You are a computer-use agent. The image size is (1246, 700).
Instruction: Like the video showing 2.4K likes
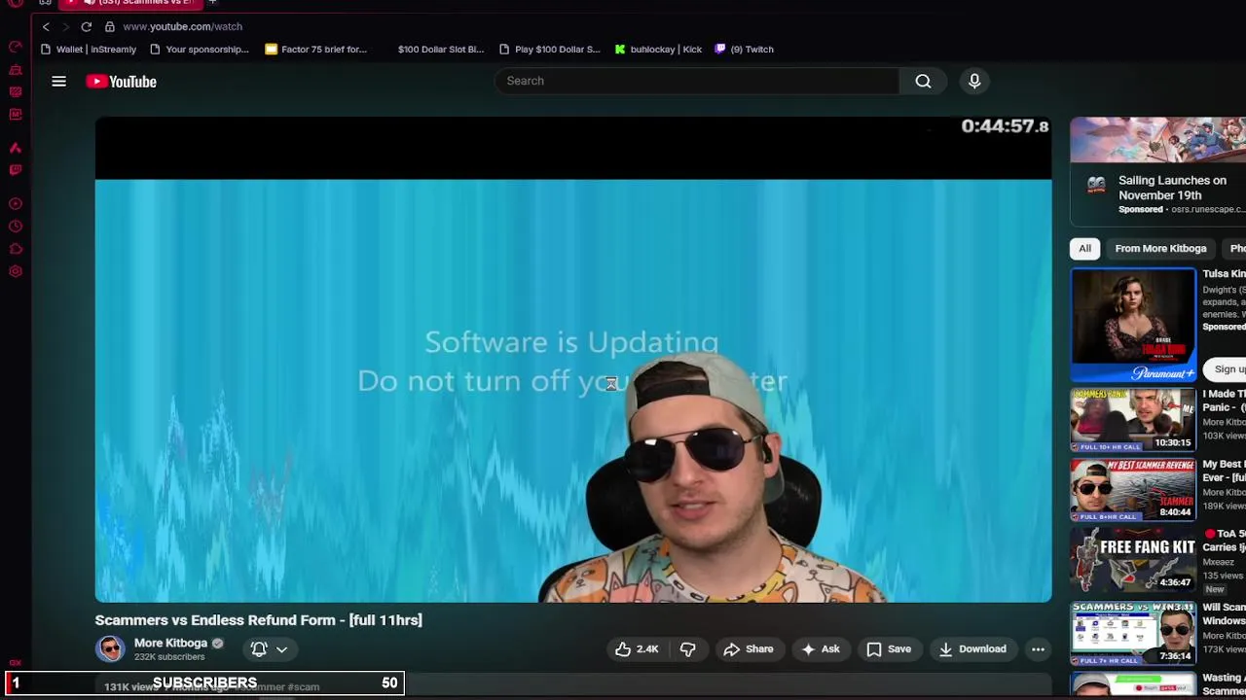tap(637, 649)
